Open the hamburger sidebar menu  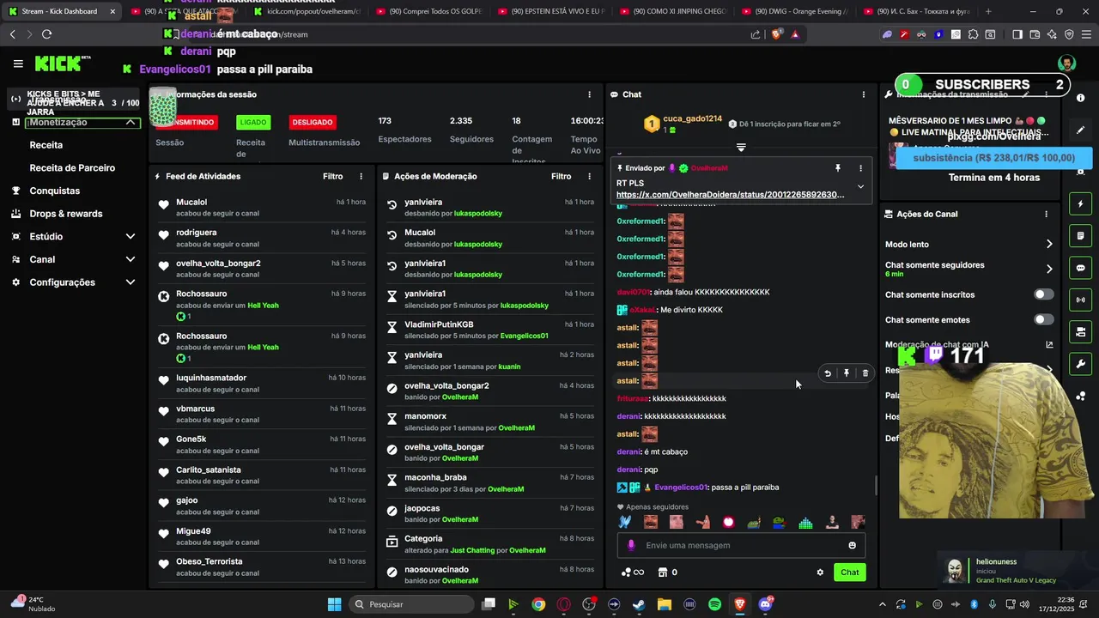tap(18, 64)
